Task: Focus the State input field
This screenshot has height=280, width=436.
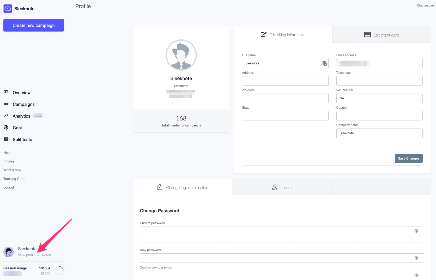Action: (285, 116)
